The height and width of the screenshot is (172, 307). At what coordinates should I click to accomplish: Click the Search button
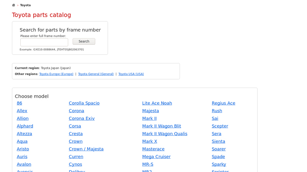pyautogui.click(x=84, y=41)
